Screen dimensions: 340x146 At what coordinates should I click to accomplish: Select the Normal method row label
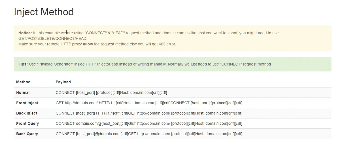[23, 93]
